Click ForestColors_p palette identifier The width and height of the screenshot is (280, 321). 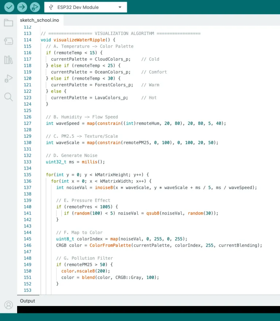tap(112, 85)
